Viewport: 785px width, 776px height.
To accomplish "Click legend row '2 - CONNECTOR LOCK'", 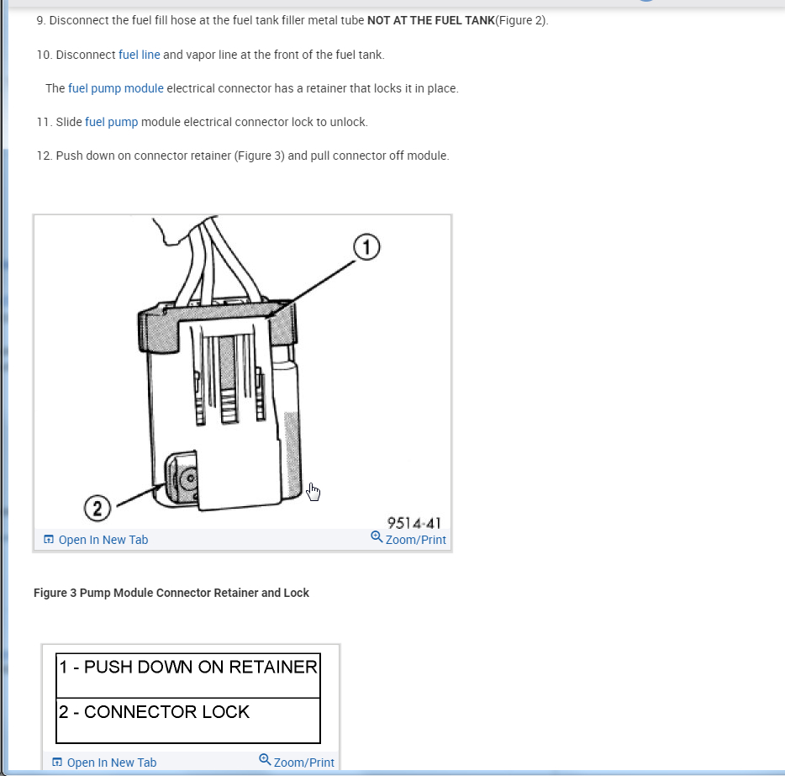I will [188, 721].
